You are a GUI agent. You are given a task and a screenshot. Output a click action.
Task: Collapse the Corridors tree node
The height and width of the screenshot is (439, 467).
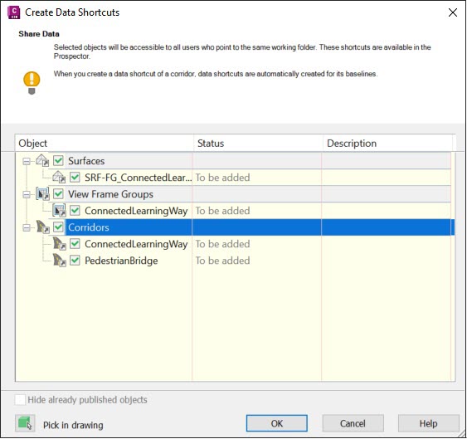27,227
